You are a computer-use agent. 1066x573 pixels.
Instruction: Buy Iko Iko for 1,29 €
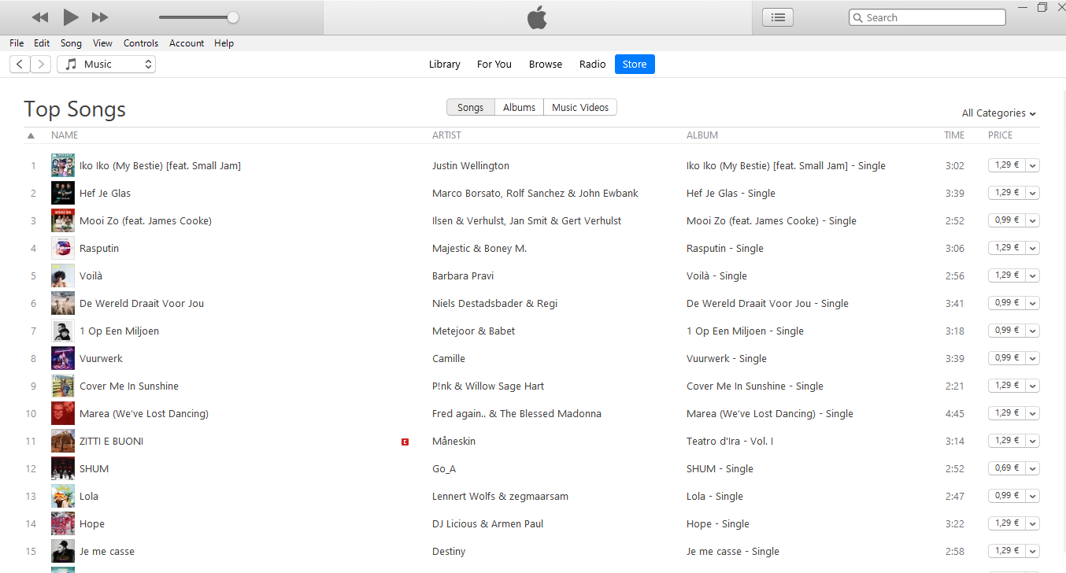tap(1008, 165)
